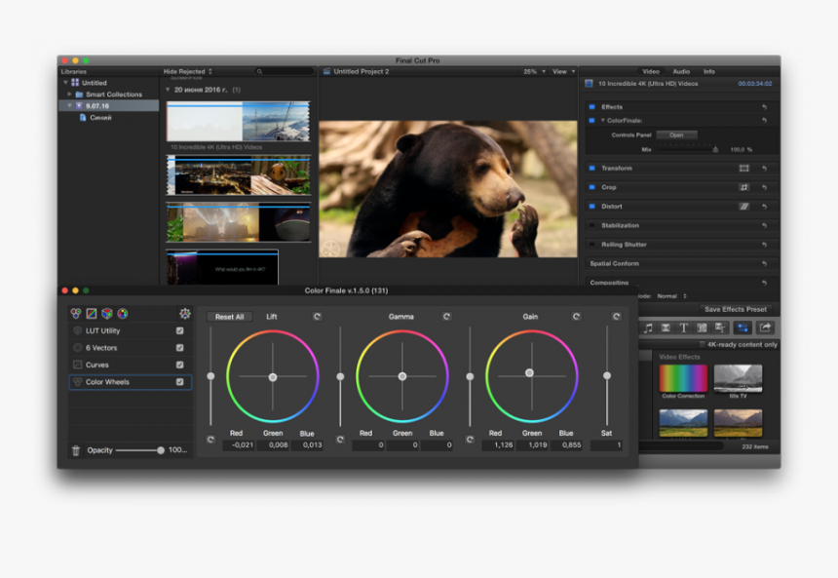Open the viewer 25% zoom dropdown

[534, 72]
